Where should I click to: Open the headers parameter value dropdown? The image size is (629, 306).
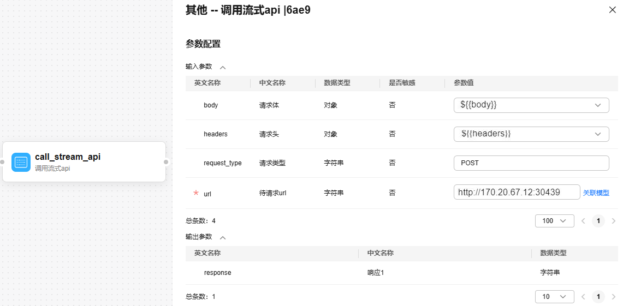(531, 134)
